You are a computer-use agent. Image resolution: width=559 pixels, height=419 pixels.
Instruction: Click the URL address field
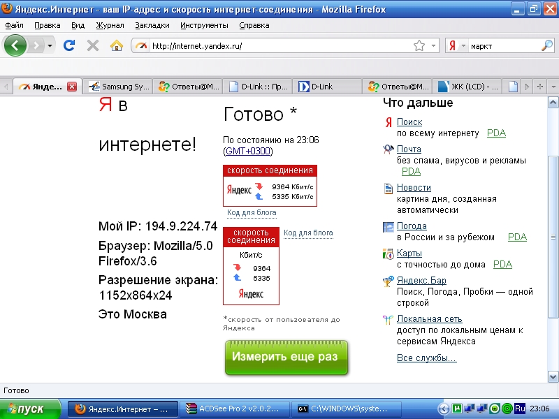tap(280, 46)
